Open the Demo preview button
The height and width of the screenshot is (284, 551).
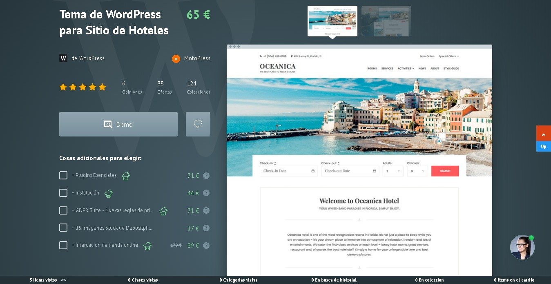(x=118, y=124)
